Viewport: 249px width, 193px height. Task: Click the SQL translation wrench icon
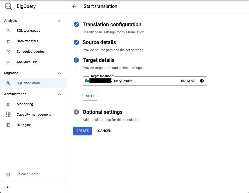click(x=8, y=83)
